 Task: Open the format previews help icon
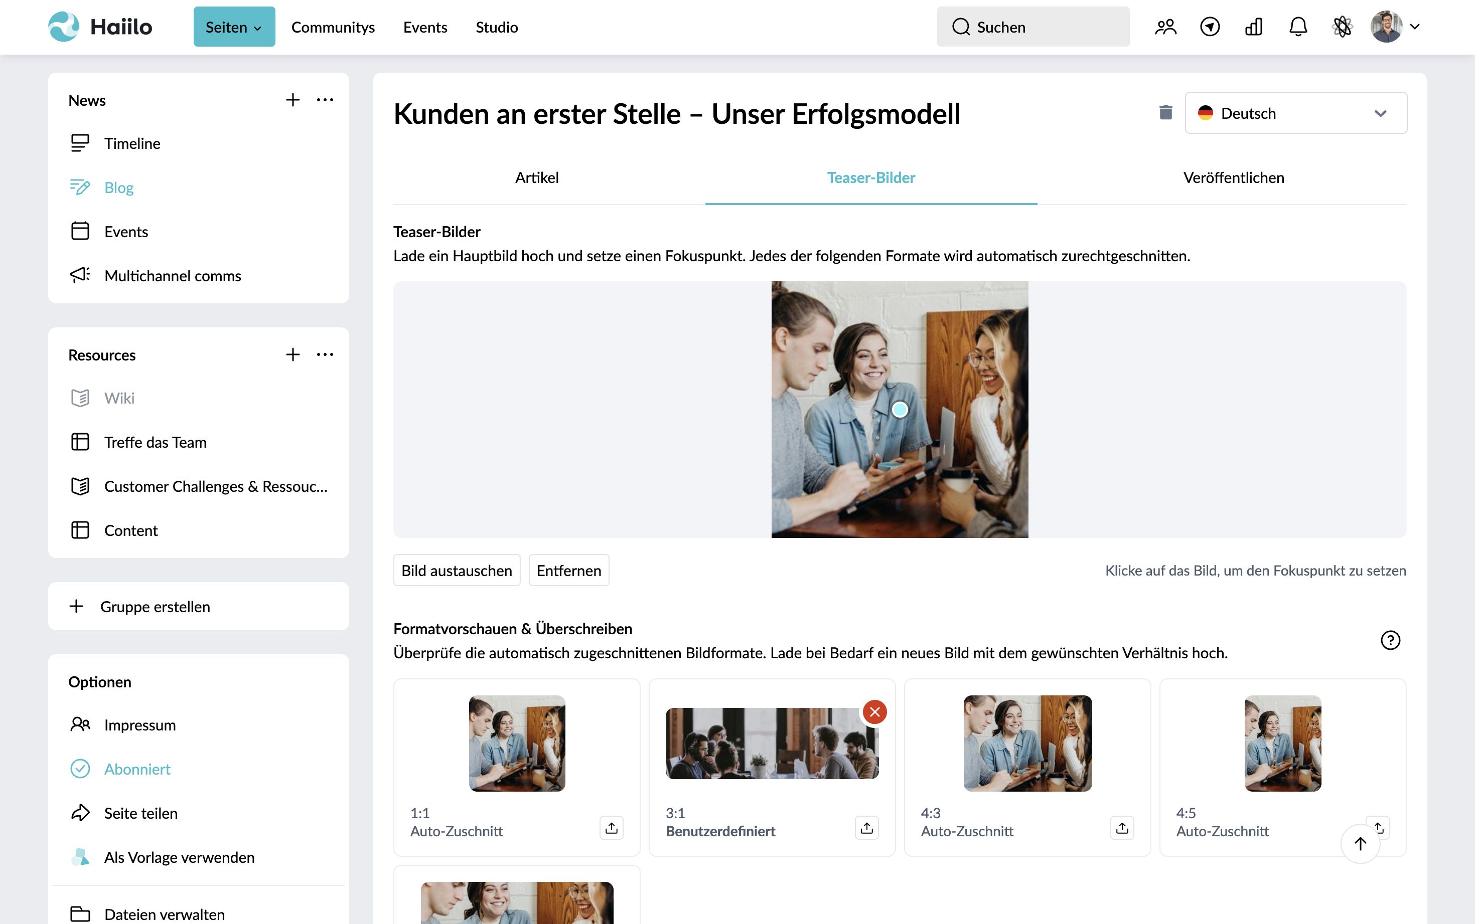(x=1390, y=640)
